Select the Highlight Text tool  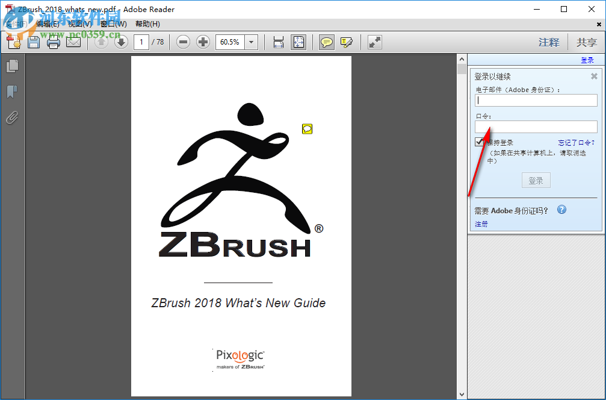click(x=347, y=42)
